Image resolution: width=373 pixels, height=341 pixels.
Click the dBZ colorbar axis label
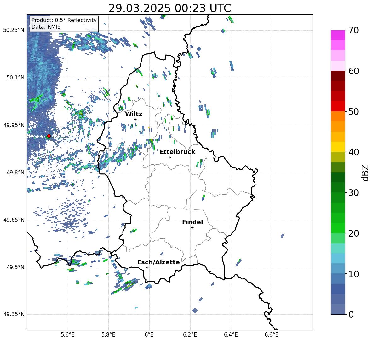366,173
